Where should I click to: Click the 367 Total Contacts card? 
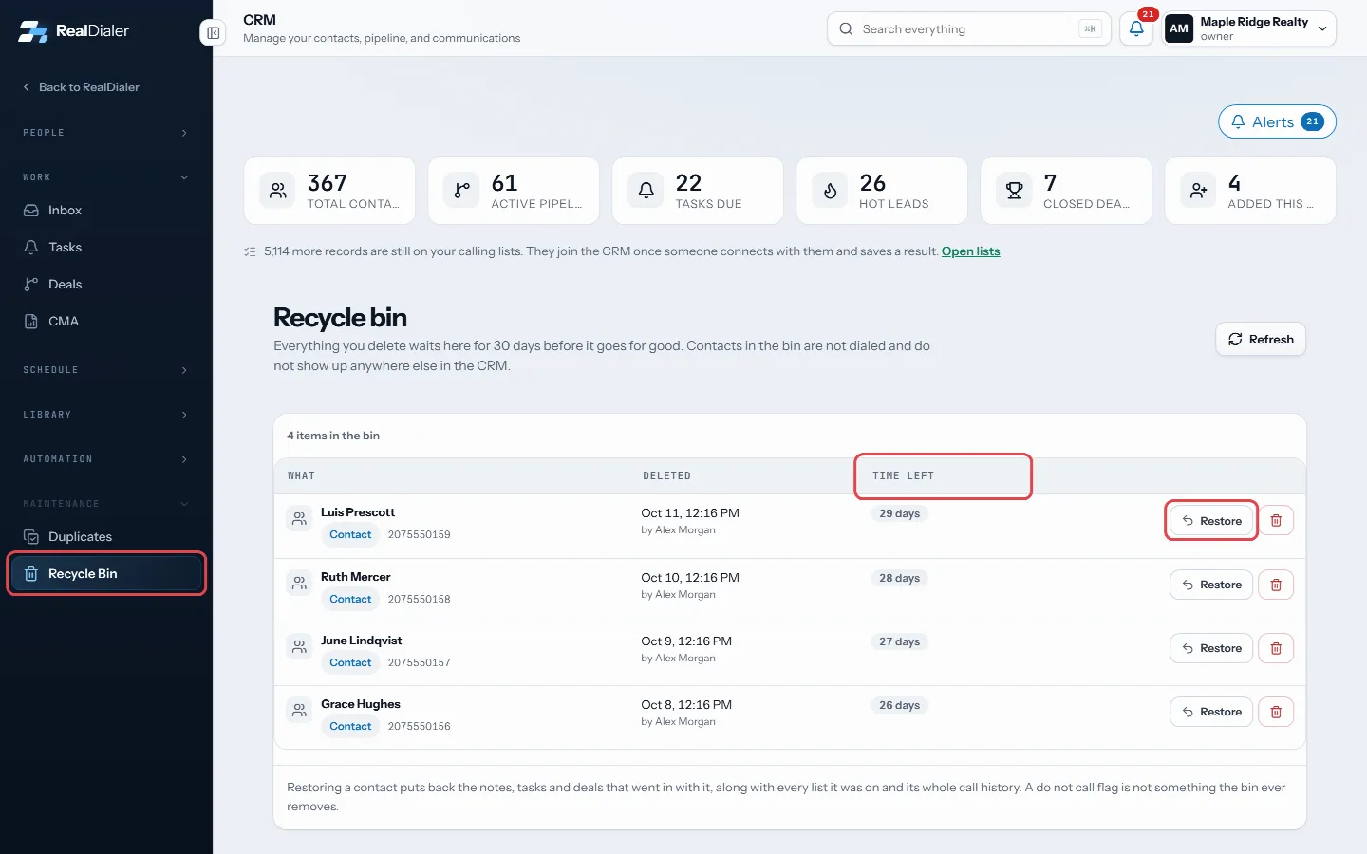(329, 191)
